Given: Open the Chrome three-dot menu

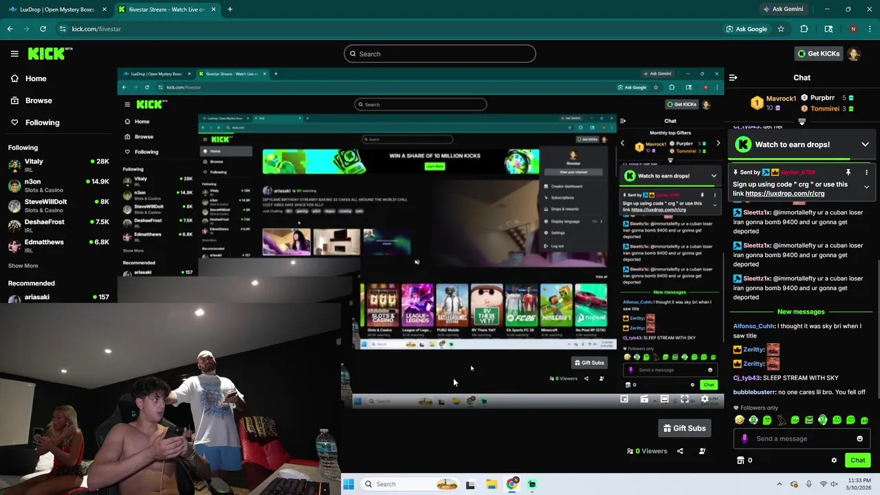Looking at the screenshot, I should point(870,29).
